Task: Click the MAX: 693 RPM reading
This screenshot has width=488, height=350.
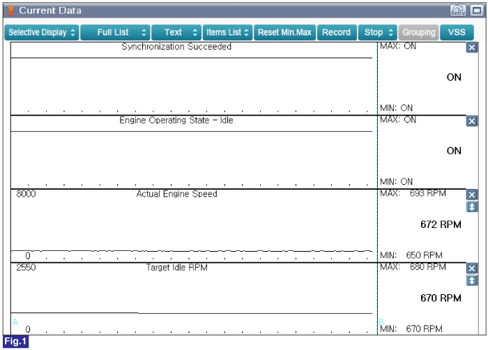Action: [x=413, y=193]
